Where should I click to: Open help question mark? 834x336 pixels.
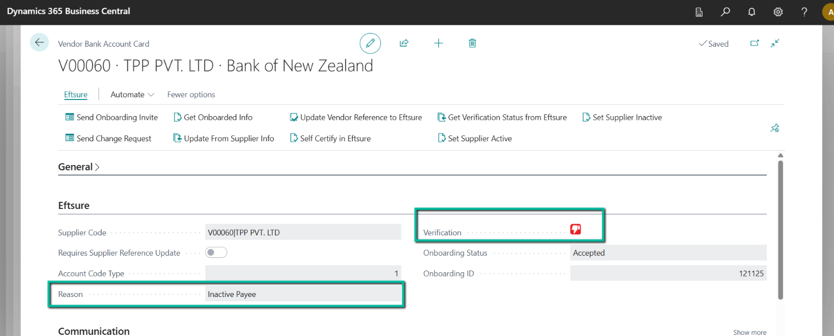[x=804, y=12]
